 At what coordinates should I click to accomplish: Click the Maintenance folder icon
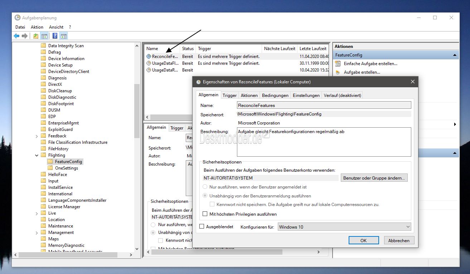point(43,226)
